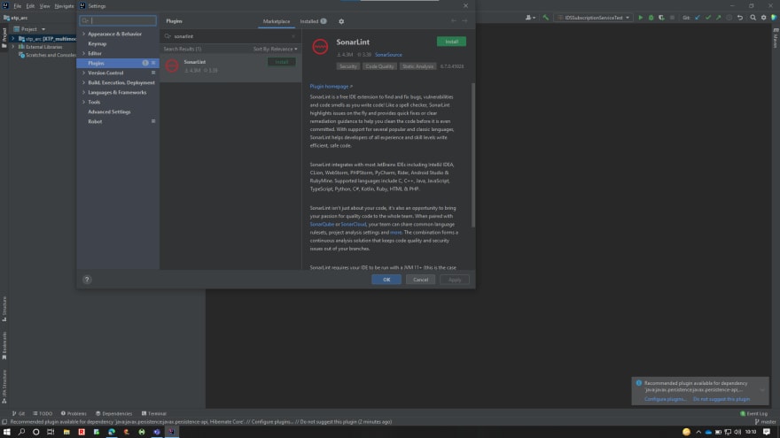Screen dimensions: 780x438
Task: Open the Navigate menu
Action: [64, 6]
